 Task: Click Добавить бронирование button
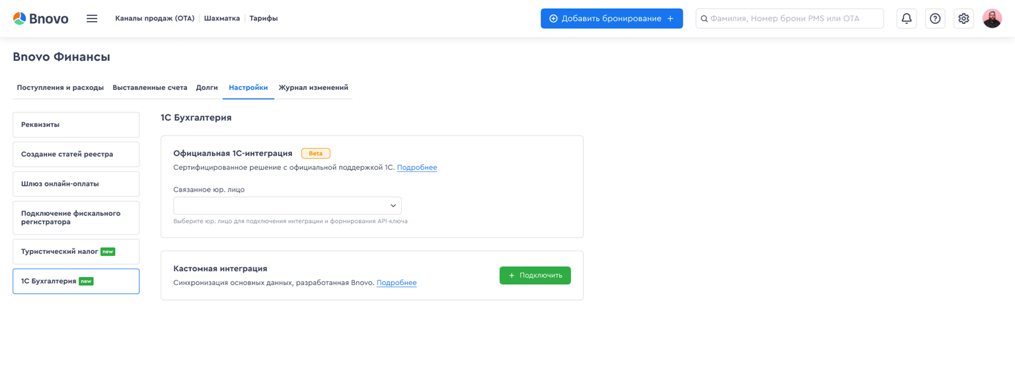click(x=611, y=19)
